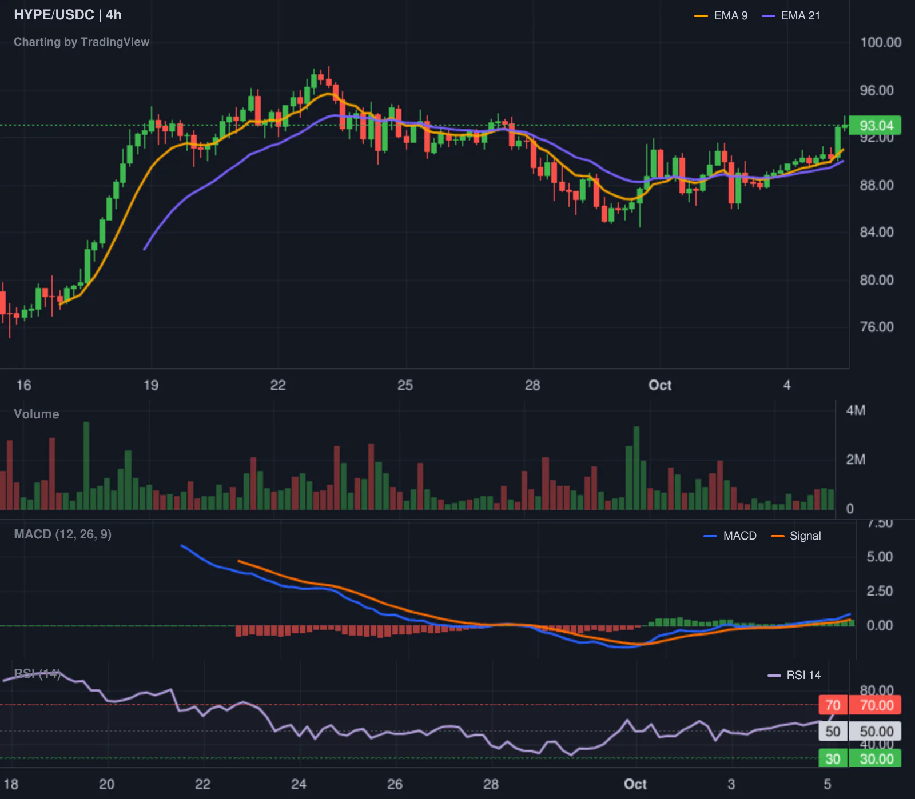Toggle the RSI 14 legend entry

794,675
